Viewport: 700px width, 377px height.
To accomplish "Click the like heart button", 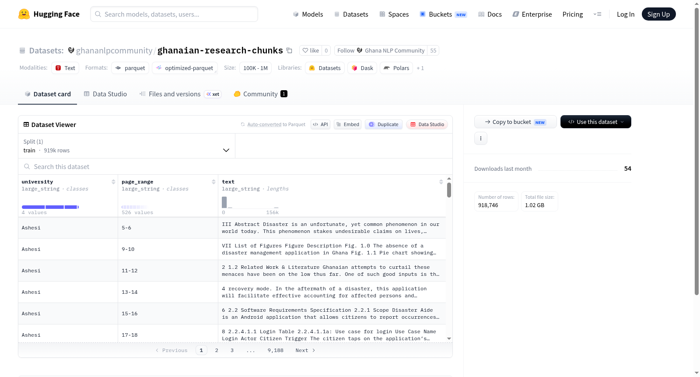I will coord(311,50).
